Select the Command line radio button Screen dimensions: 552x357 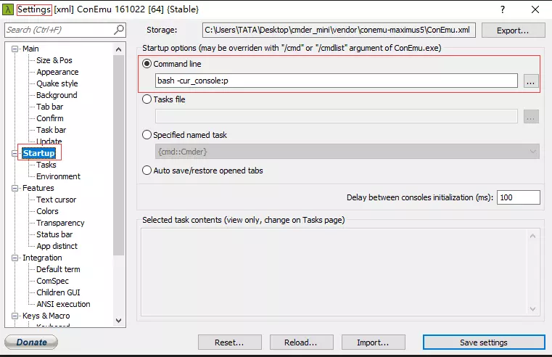(147, 64)
